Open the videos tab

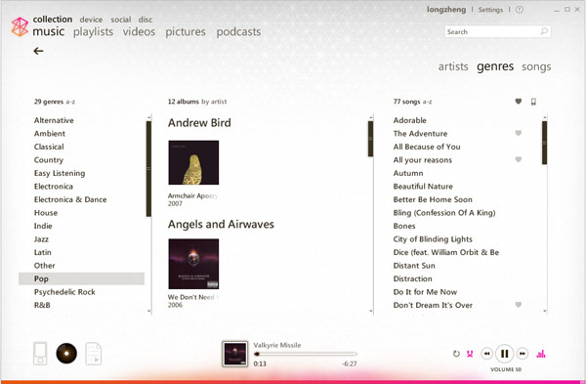click(139, 32)
